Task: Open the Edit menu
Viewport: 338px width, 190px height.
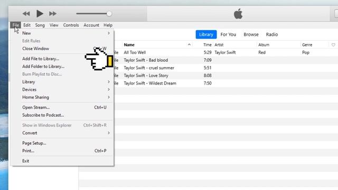Action: (x=27, y=25)
